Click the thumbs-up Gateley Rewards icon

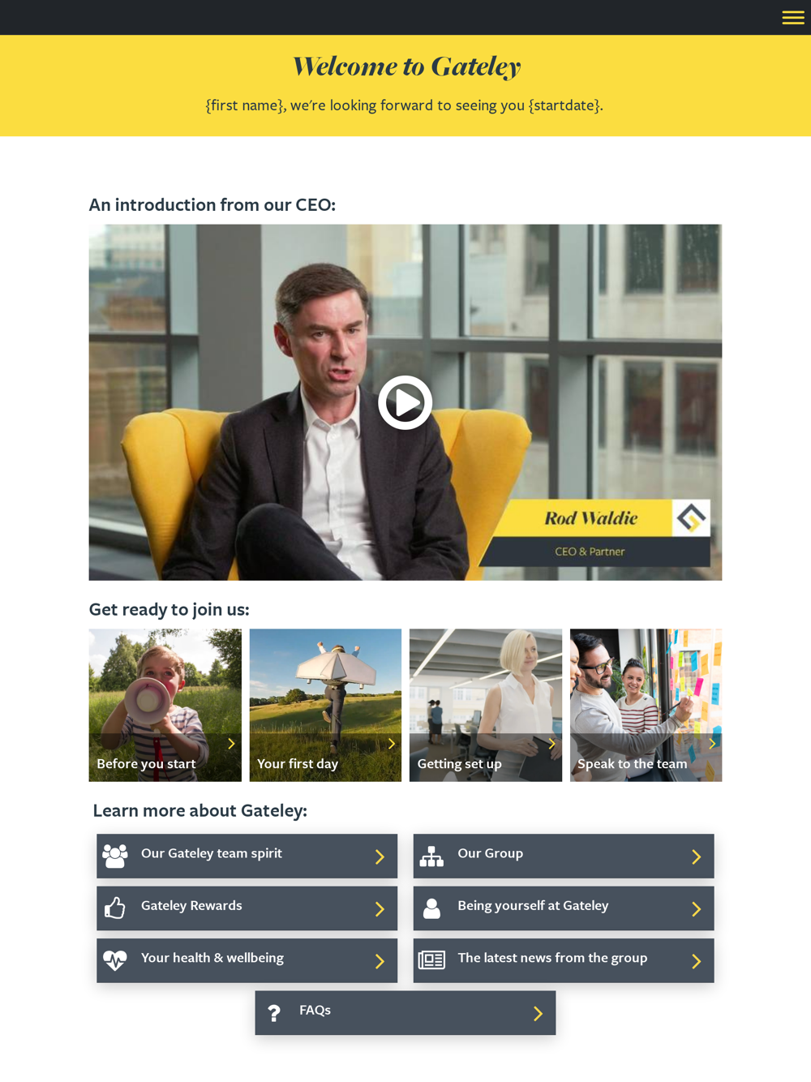pos(115,908)
